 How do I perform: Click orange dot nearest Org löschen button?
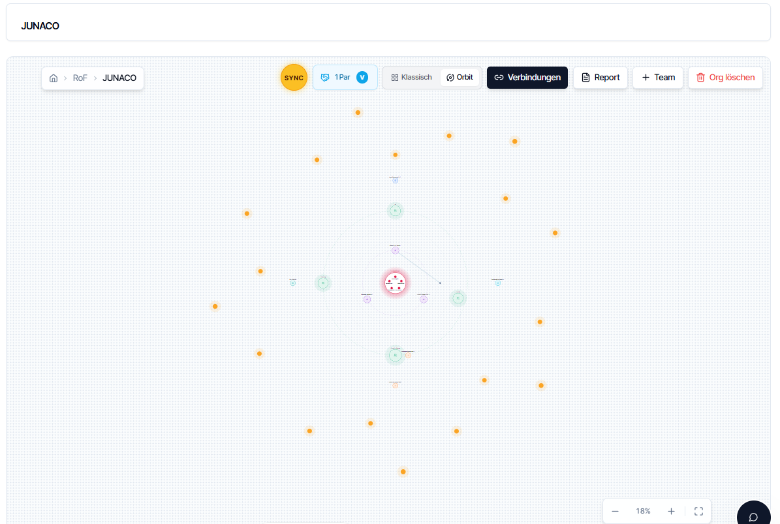coord(515,142)
